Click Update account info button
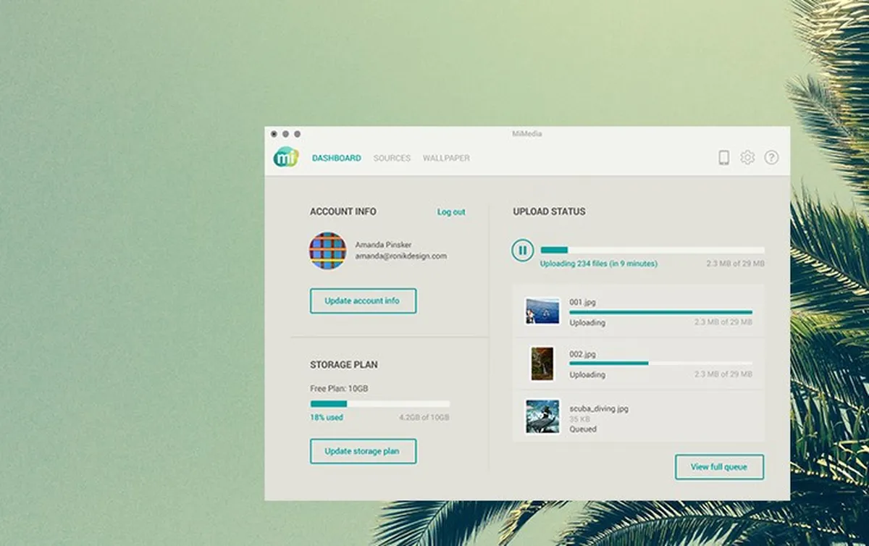Screen dimensions: 869x546 click(363, 301)
